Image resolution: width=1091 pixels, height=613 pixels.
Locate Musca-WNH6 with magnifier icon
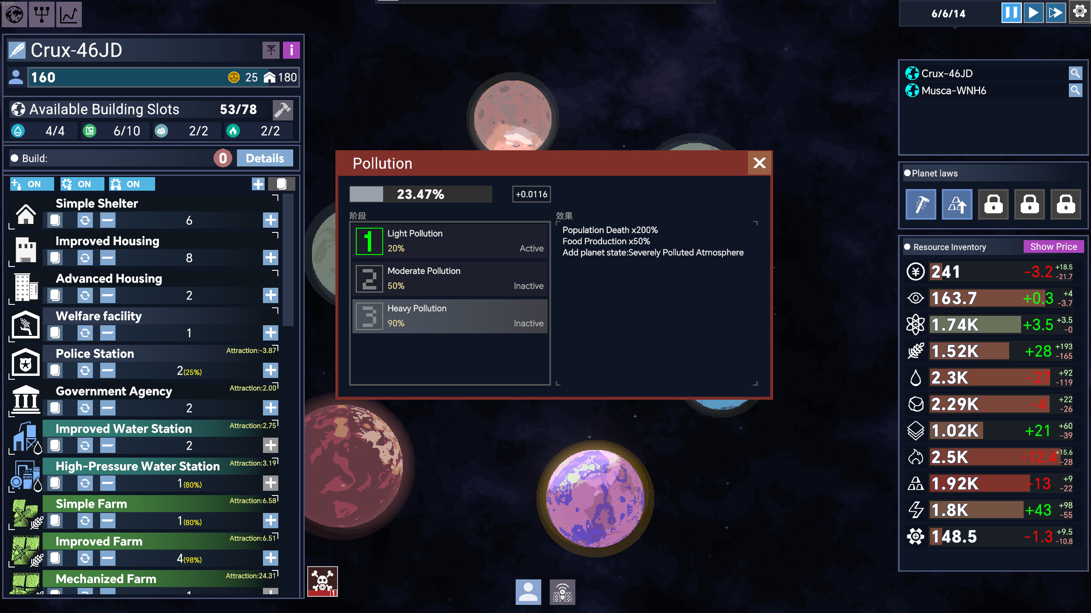point(1075,90)
